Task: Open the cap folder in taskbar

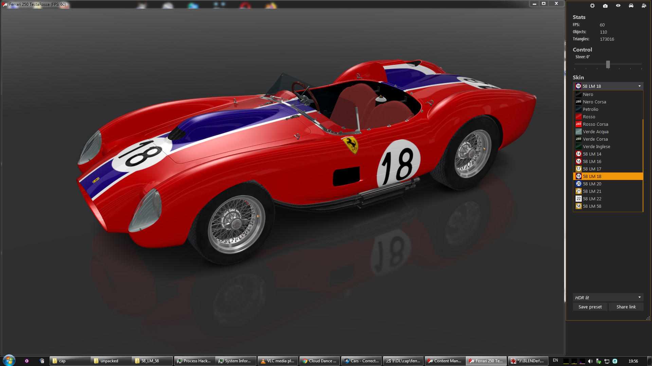Action: click(70, 361)
